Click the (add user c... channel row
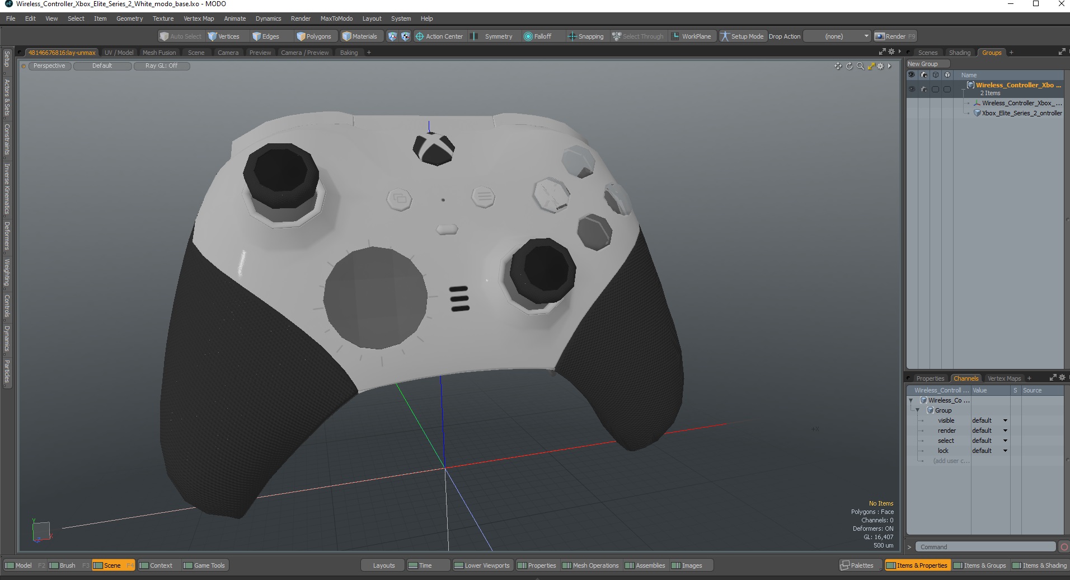The width and height of the screenshot is (1070, 580). [950, 461]
